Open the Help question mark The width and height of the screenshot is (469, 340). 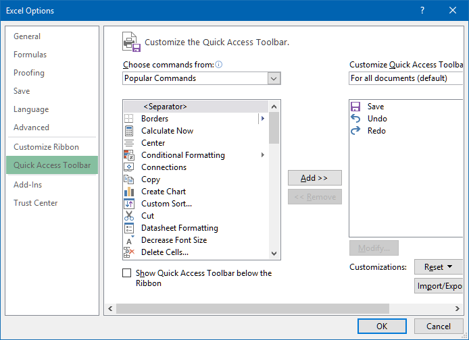(422, 10)
